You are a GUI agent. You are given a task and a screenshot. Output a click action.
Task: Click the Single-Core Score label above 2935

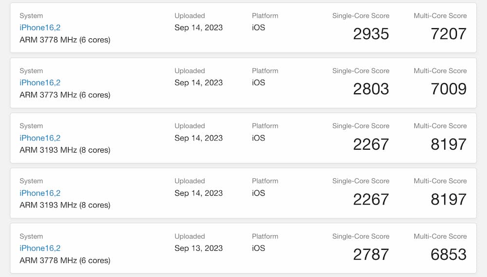click(x=360, y=16)
